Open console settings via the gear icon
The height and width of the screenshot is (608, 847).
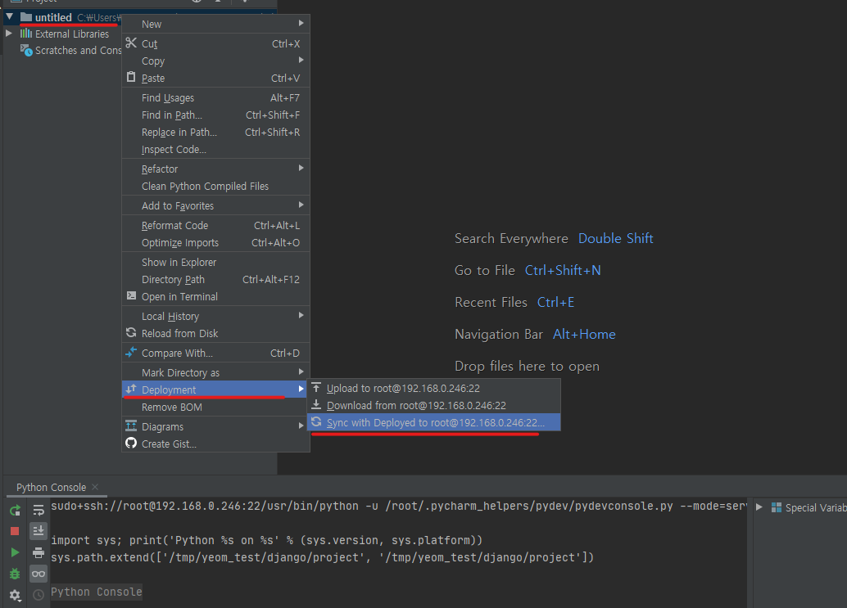tap(15, 595)
